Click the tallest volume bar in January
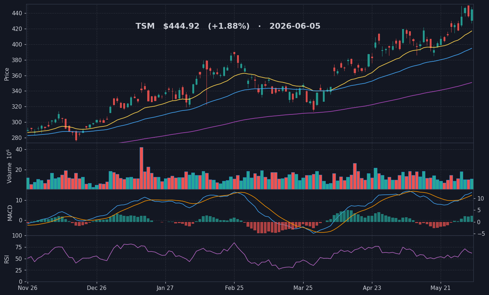 [x=141, y=168]
